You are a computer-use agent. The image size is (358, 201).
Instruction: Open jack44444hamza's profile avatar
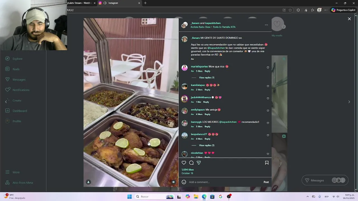(185, 99)
